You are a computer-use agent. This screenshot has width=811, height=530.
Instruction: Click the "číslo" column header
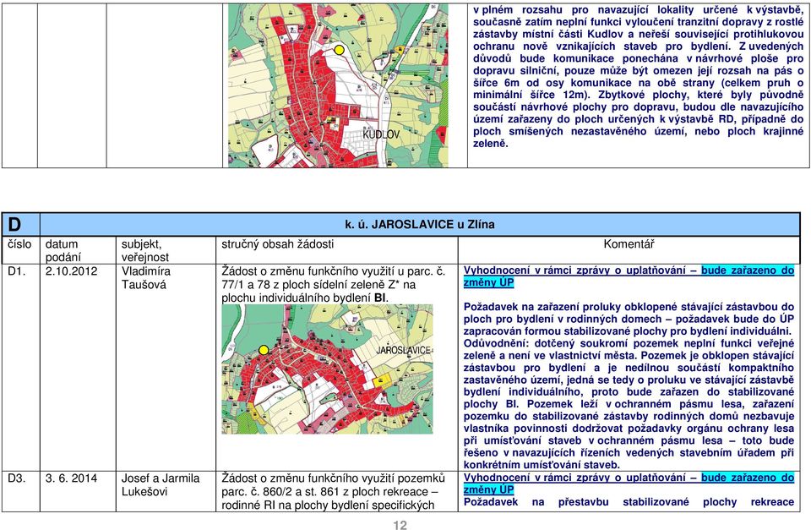point(19,243)
